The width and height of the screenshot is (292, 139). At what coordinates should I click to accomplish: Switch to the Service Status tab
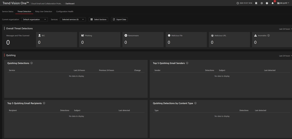[x=7, y=11]
